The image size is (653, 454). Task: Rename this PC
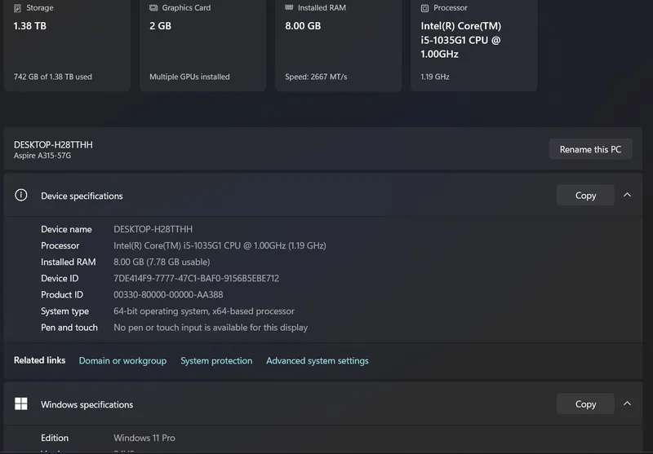pyautogui.click(x=590, y=149)
